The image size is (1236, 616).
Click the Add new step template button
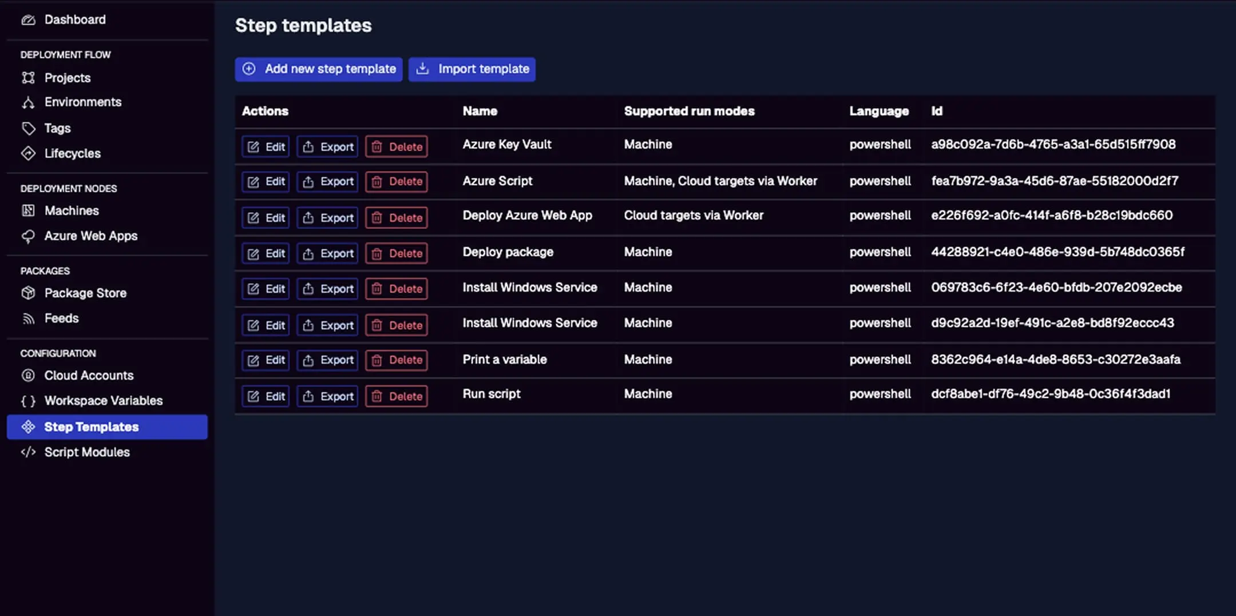(x=318, y=69)
